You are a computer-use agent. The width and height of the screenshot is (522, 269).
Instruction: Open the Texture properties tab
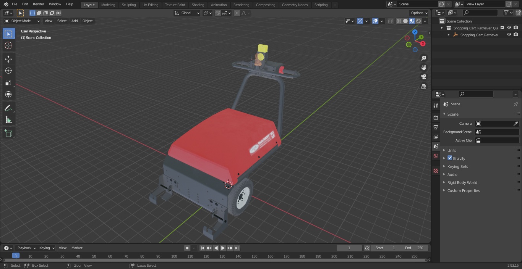coord(436,171)
